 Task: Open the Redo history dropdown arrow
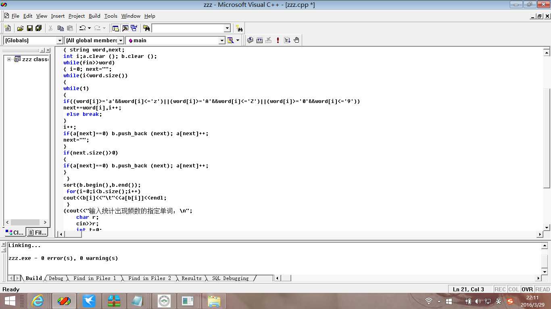(104, 28)
